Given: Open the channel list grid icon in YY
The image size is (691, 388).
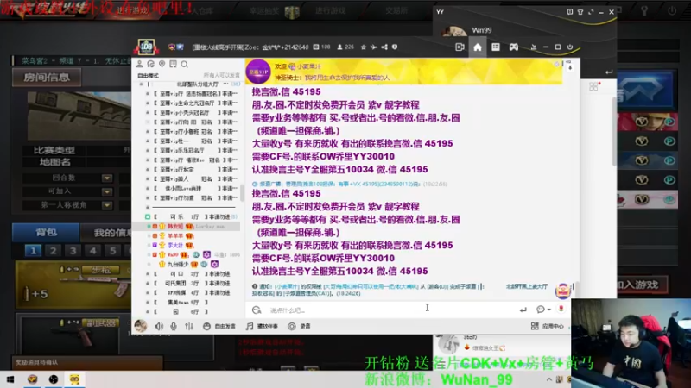Looking at the screenshot, I should [496, 47].
